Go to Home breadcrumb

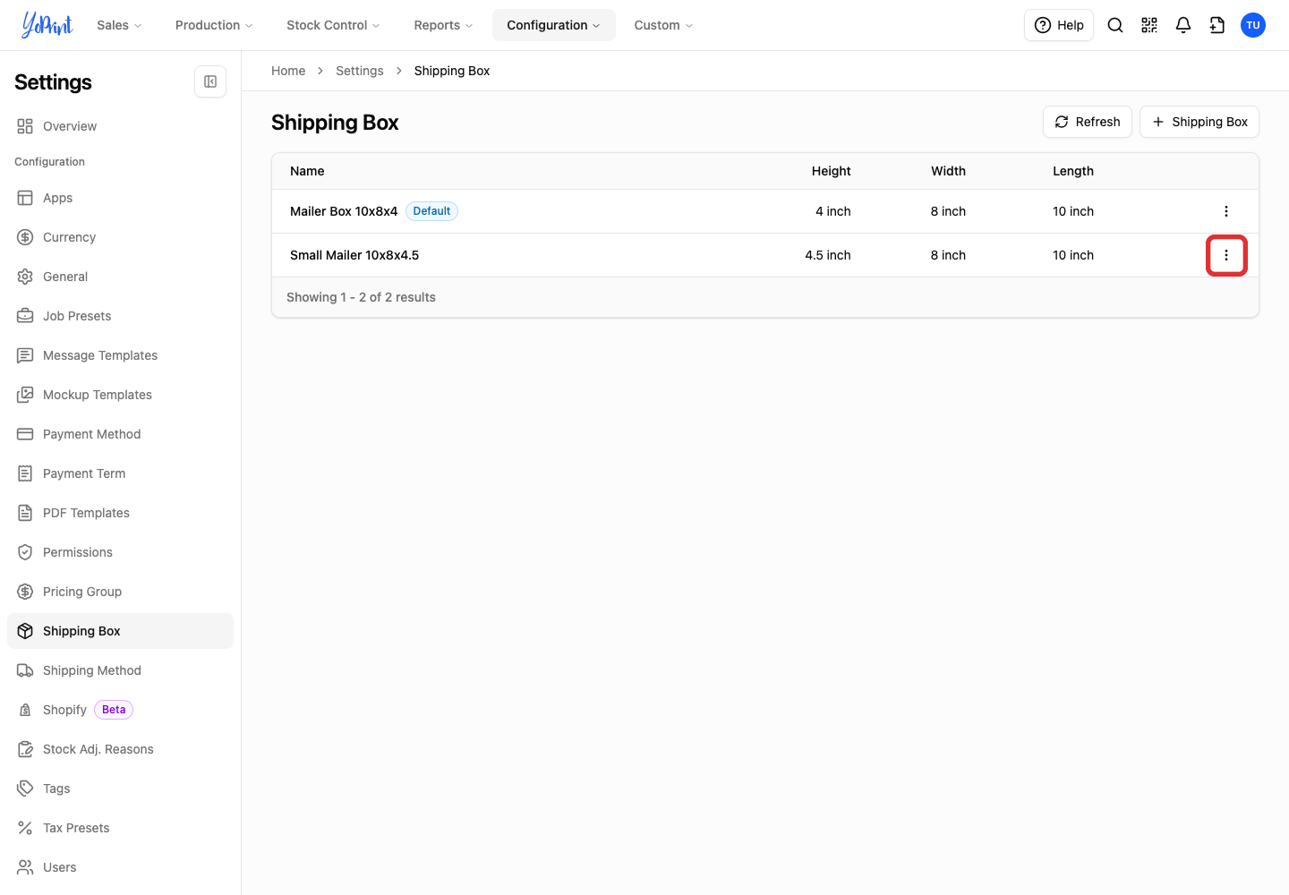click(x=288, y=71)
